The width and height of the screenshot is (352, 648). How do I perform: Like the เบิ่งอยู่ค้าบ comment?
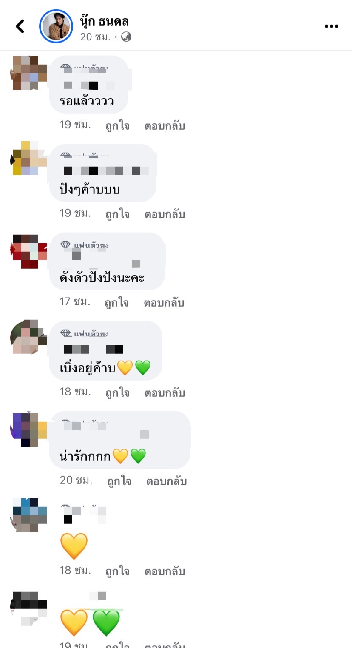(x=117, y=392)
